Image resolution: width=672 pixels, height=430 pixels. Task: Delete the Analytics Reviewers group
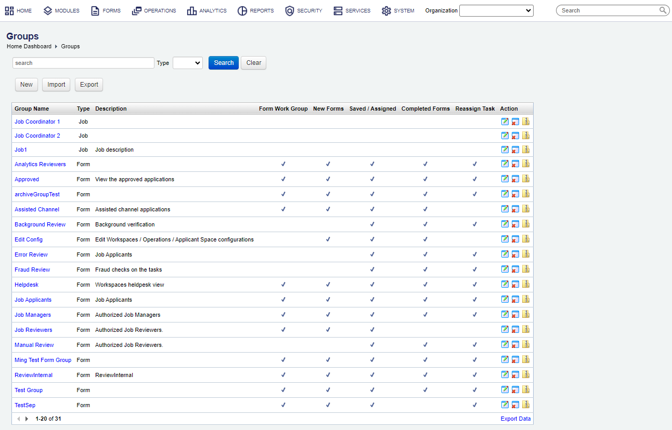(x=515, y=164)
